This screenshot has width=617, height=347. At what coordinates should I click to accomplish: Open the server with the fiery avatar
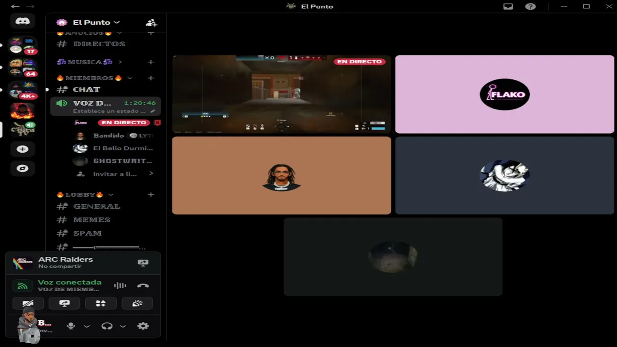pos(22,111)
